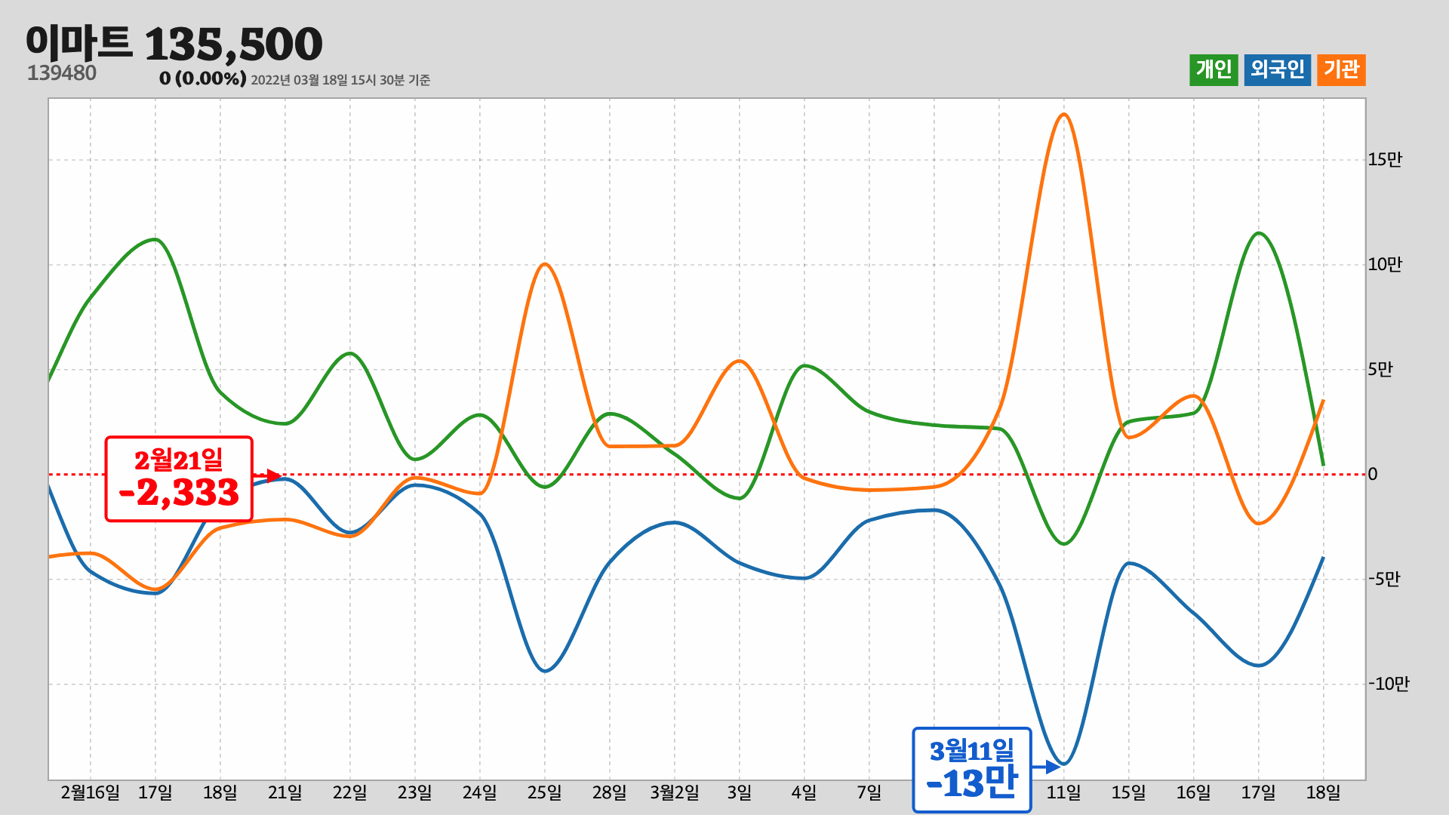The width and height of the screenshot is (1449, 815).
Task: Click the 15일 x-axis date label
Action: pyautogui.click(x=1129, y=792)
